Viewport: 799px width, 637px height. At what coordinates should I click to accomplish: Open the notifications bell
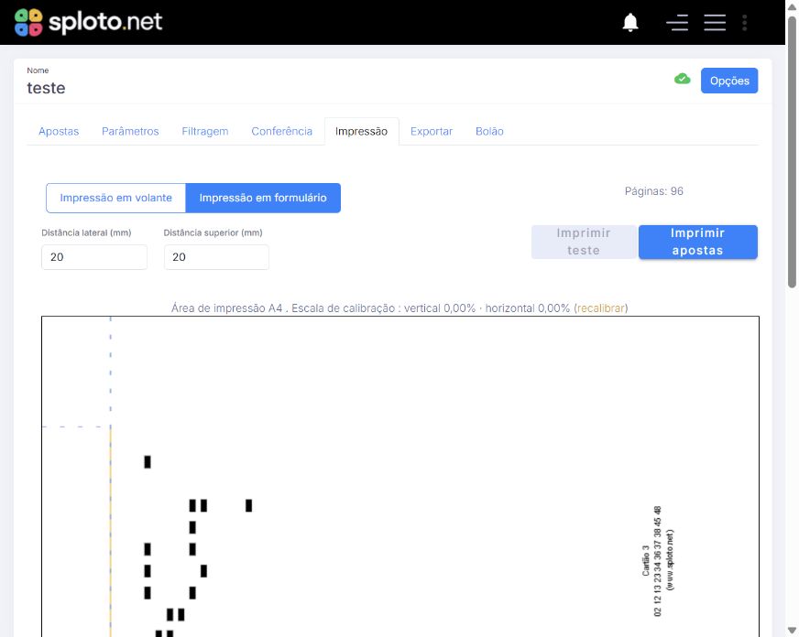[630, 22]
